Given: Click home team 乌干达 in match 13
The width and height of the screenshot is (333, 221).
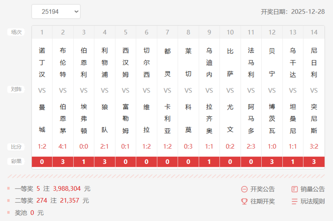Looking at the screenshot, I should [293, 63].
